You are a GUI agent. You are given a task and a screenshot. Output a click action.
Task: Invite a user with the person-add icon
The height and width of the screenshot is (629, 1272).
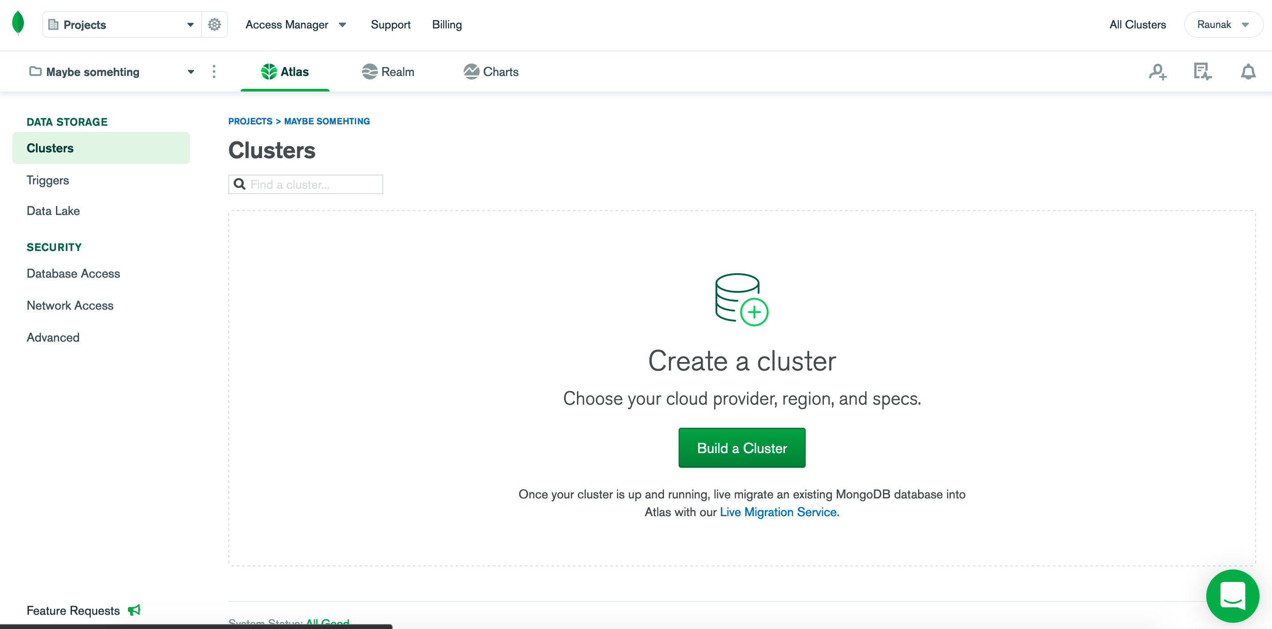click(1158, 72)
